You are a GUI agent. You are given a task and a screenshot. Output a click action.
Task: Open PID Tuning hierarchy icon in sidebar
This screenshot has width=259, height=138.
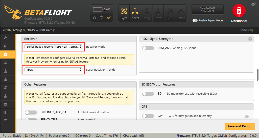tap(6, 71)
